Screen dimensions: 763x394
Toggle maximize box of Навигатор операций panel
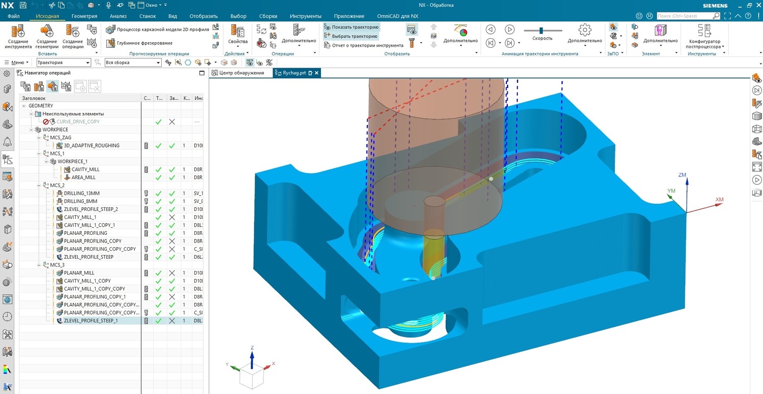201,73
